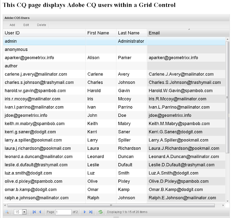Sort by First Name column header
This screenshot has height=218, width=231.
click(101, 33)
